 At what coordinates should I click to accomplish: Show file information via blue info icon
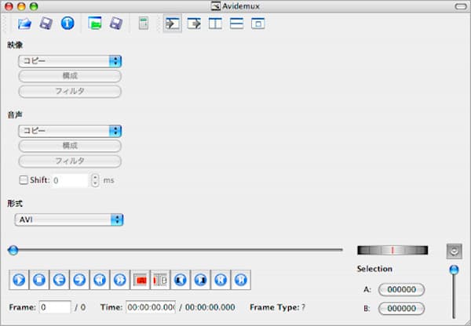68,23
